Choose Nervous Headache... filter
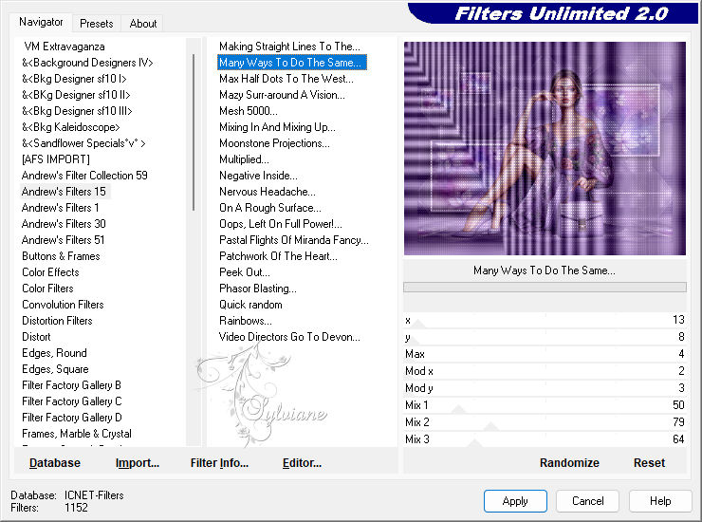This screenshot has height=522, width=702. (x=268, y=192)
